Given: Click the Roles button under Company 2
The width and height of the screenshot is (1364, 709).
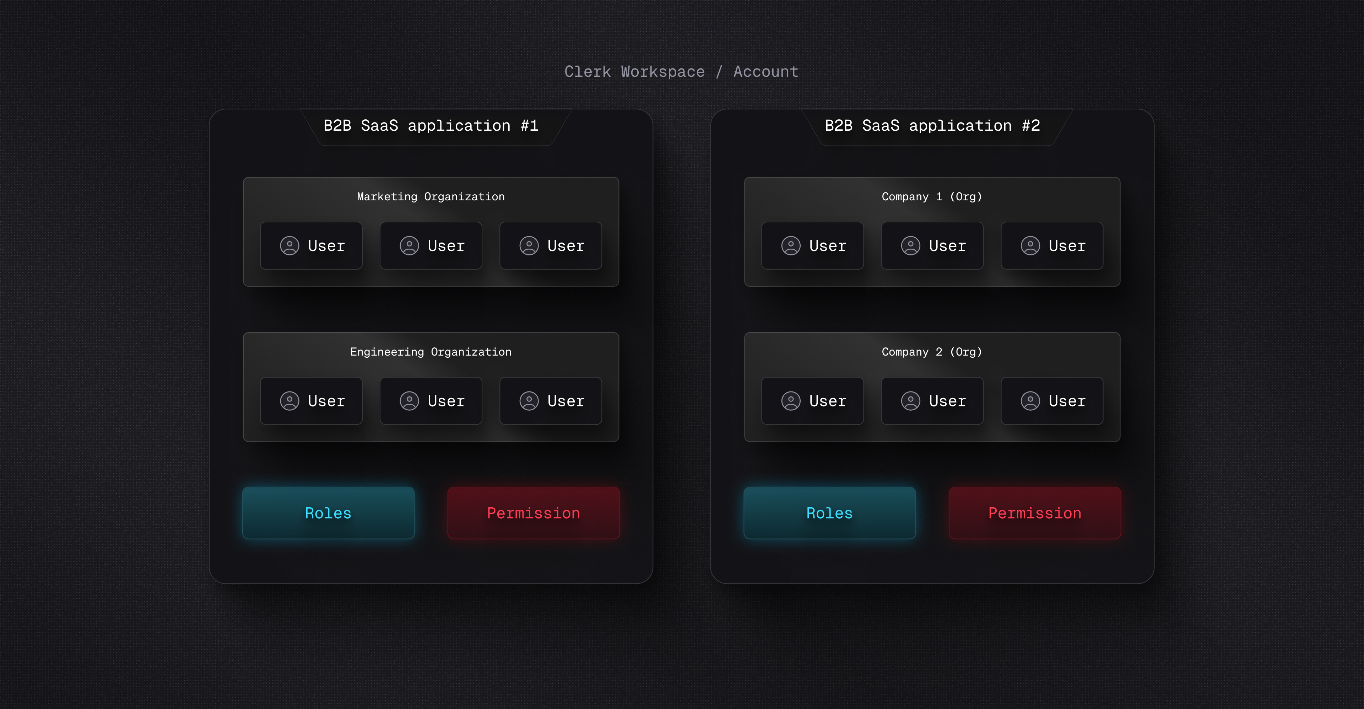Looking at the screenshot, I should coord(829,513).
